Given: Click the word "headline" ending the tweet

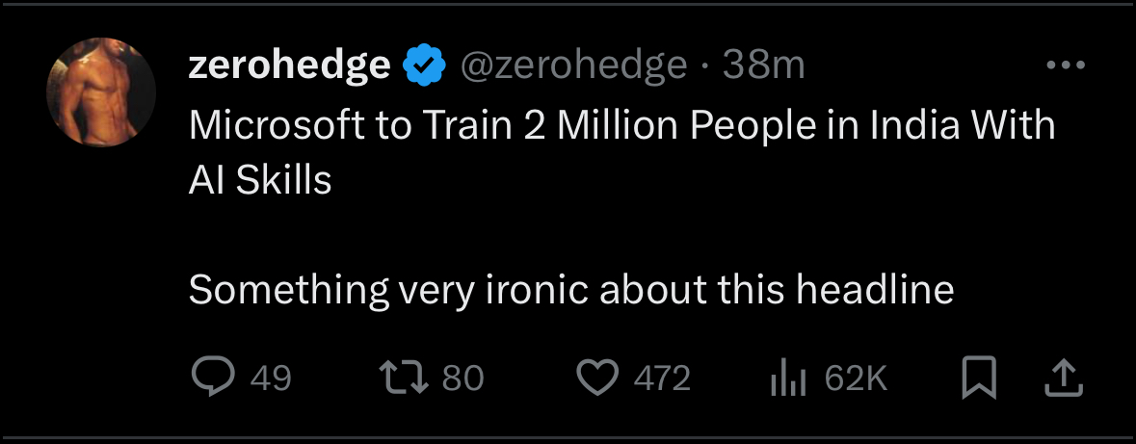Looking at the screenshot, I should click(875, 289).
